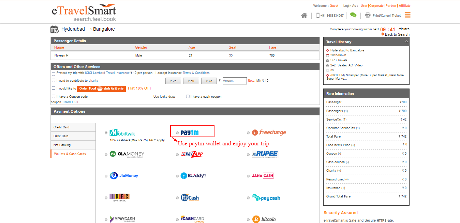Select SBI Buddy radio button

(177, 176)
